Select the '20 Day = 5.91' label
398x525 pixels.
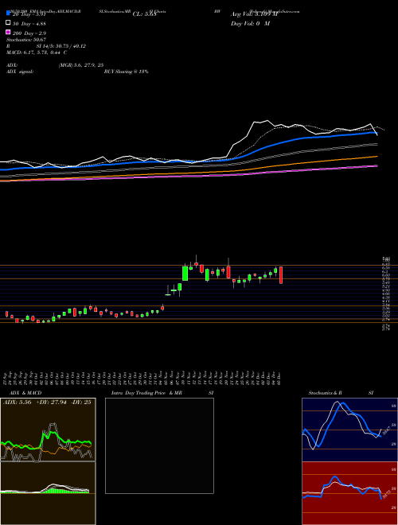tap(29, 14)
